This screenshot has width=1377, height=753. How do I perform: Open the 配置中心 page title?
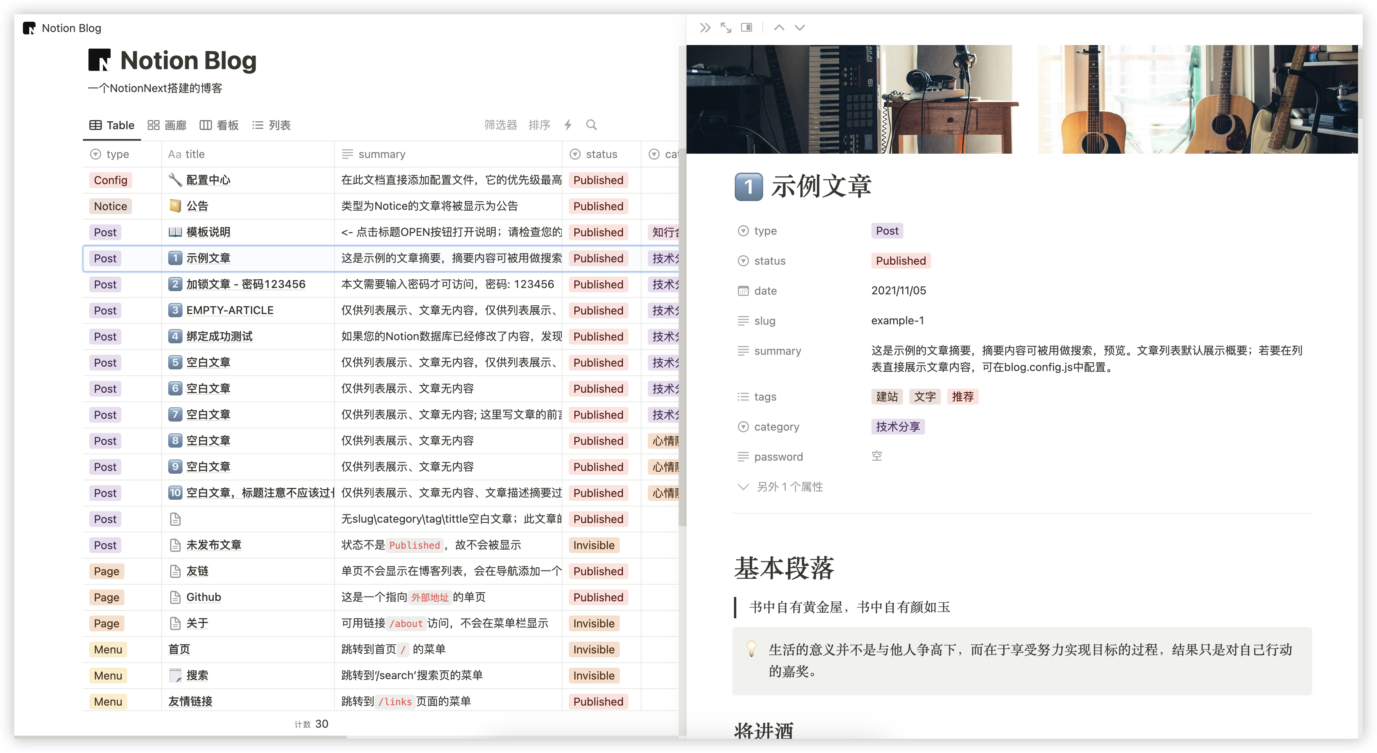tap(208, 180)
